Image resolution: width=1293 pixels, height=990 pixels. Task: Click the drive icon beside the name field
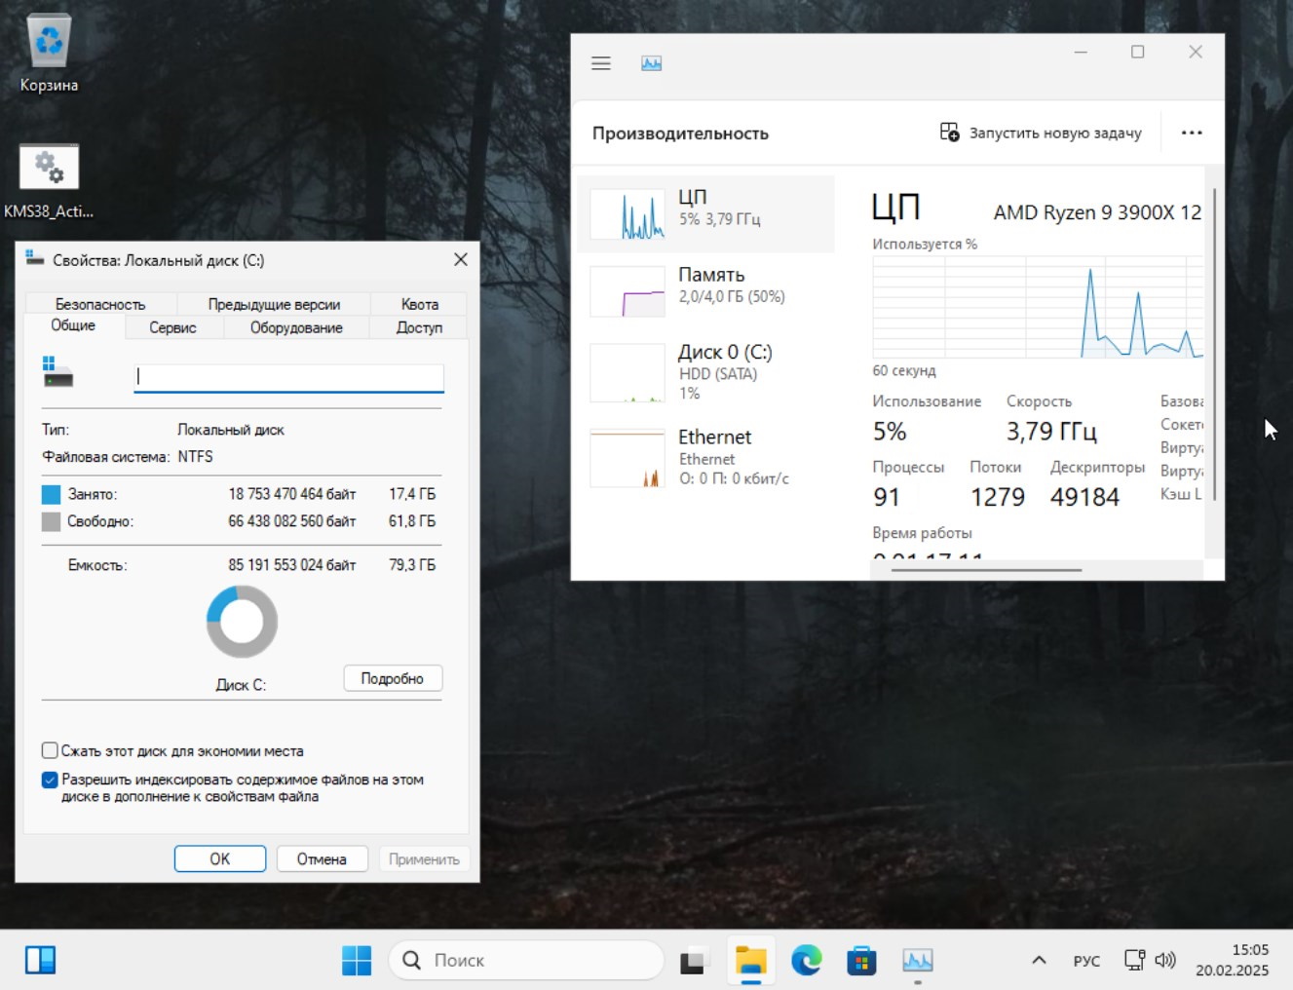click(x=57, y=371)
